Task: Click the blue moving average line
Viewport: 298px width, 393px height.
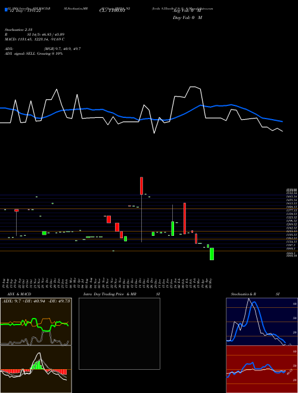Action: pos(141,119)
